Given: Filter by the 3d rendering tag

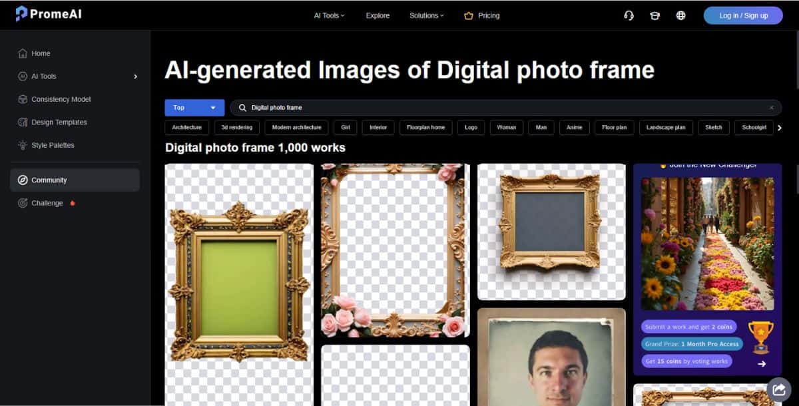Looking at the screenshot, I should pos(237,128).
